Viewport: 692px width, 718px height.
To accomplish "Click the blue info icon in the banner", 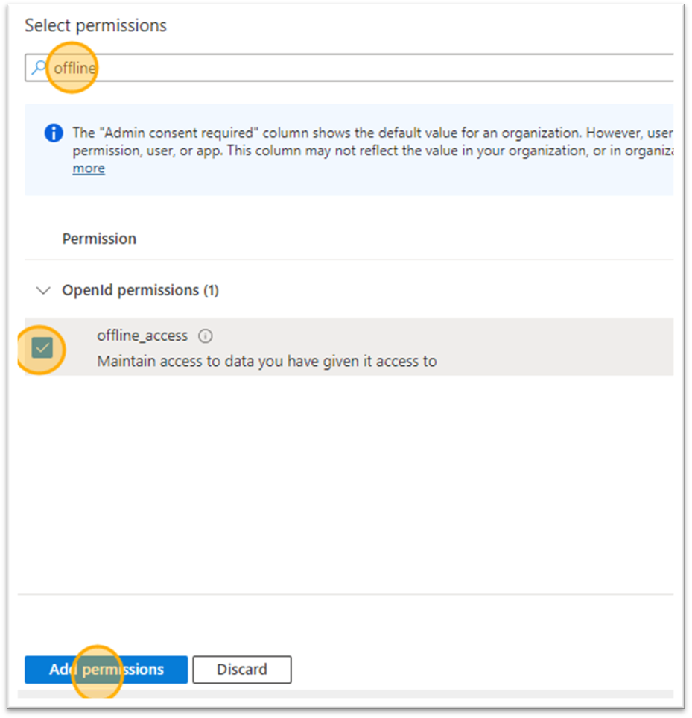I will tap(54, 133).
